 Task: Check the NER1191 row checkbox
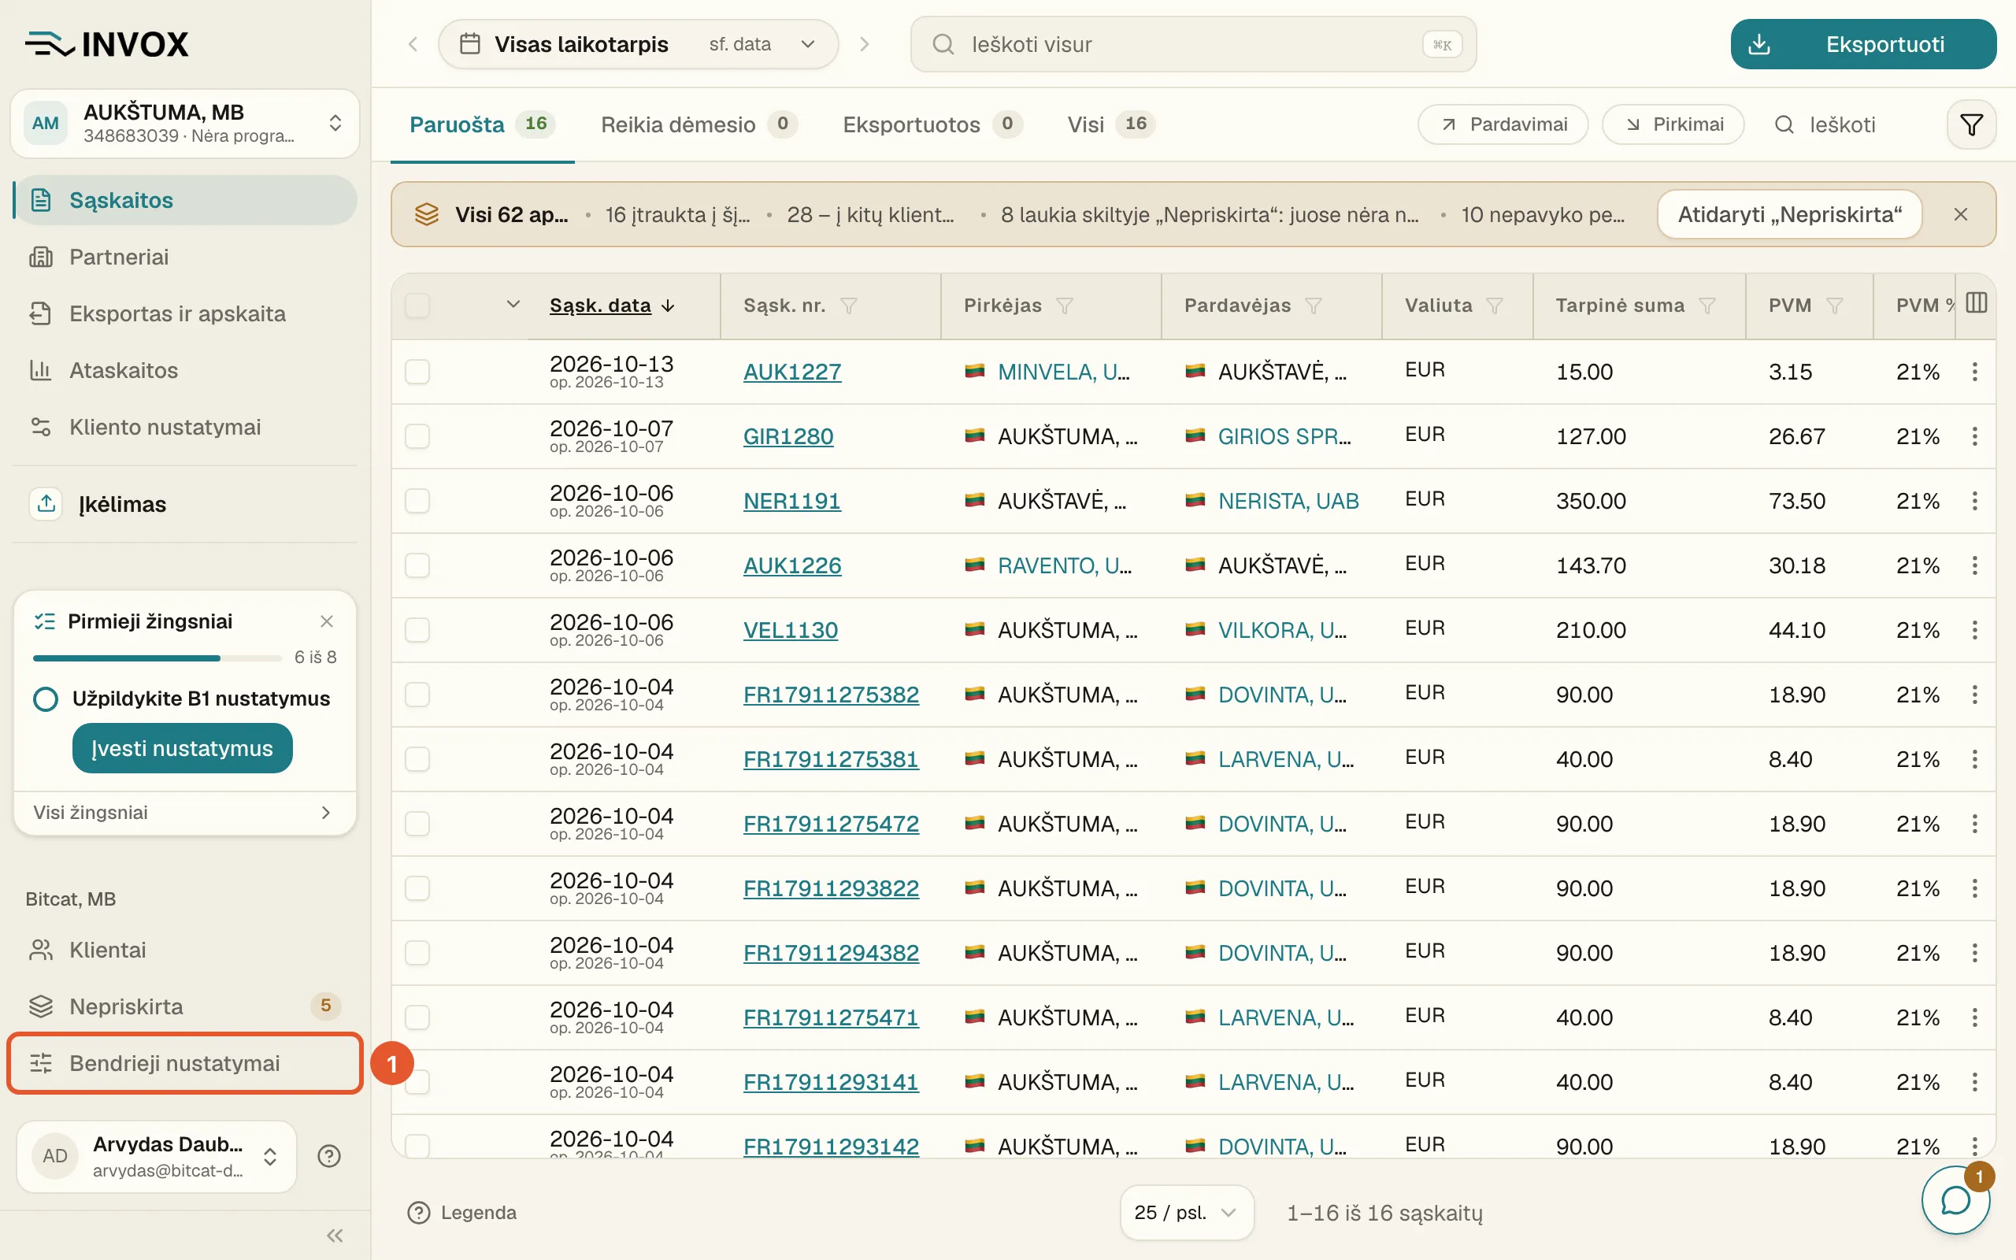click(417, 501)
